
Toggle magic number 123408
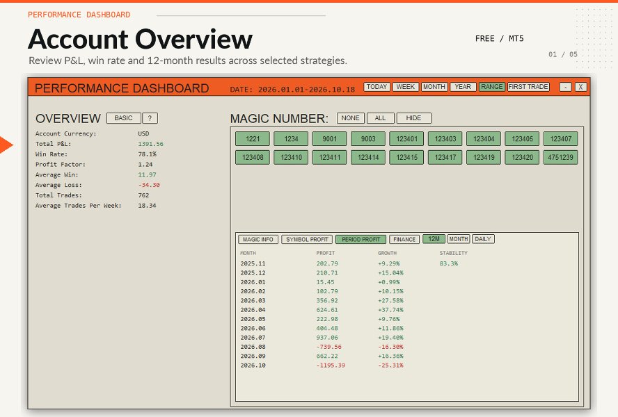pos(253,157)
